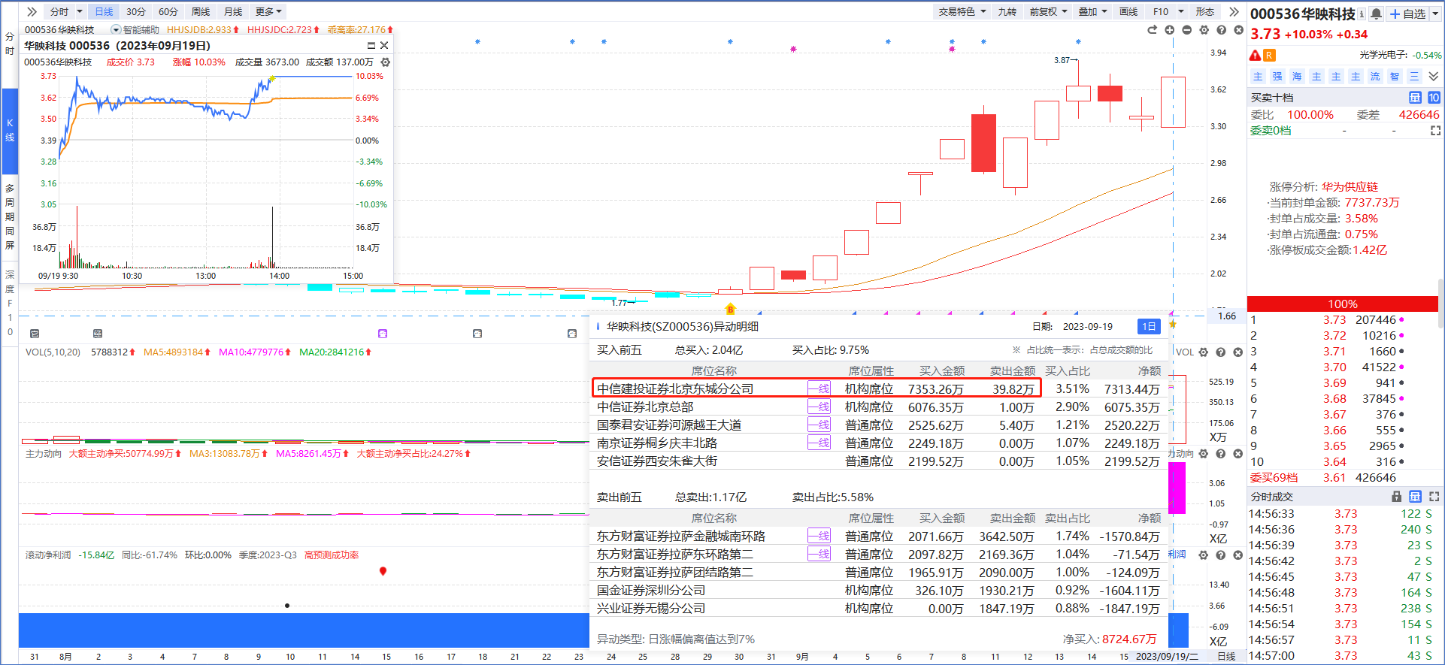Click the 智 tag icon
The image size is (1445, 665).
(x=1395, y=77)
